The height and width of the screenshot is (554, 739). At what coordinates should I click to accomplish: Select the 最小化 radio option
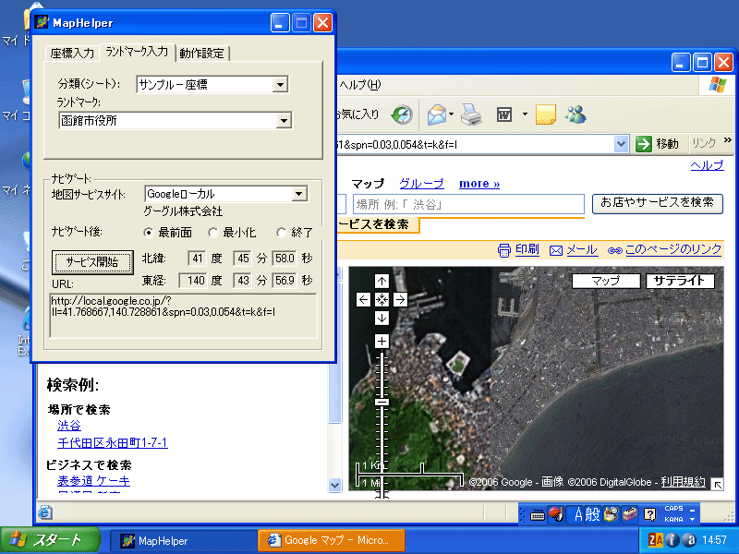(213, 233)
